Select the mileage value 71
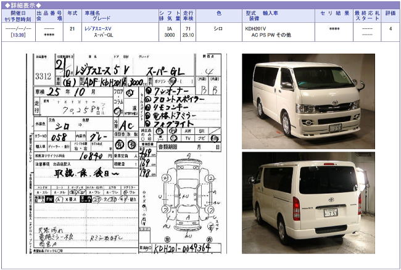This screenshot has height=270, width=401. click(x=188, y=29)
